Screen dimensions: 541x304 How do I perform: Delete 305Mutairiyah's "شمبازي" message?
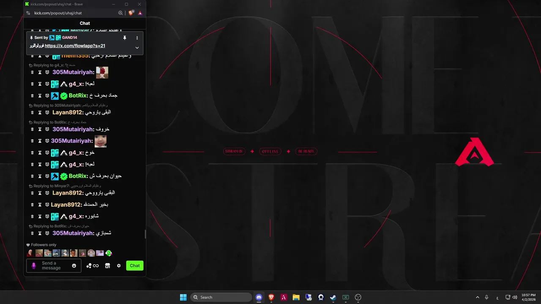[32, 233]
